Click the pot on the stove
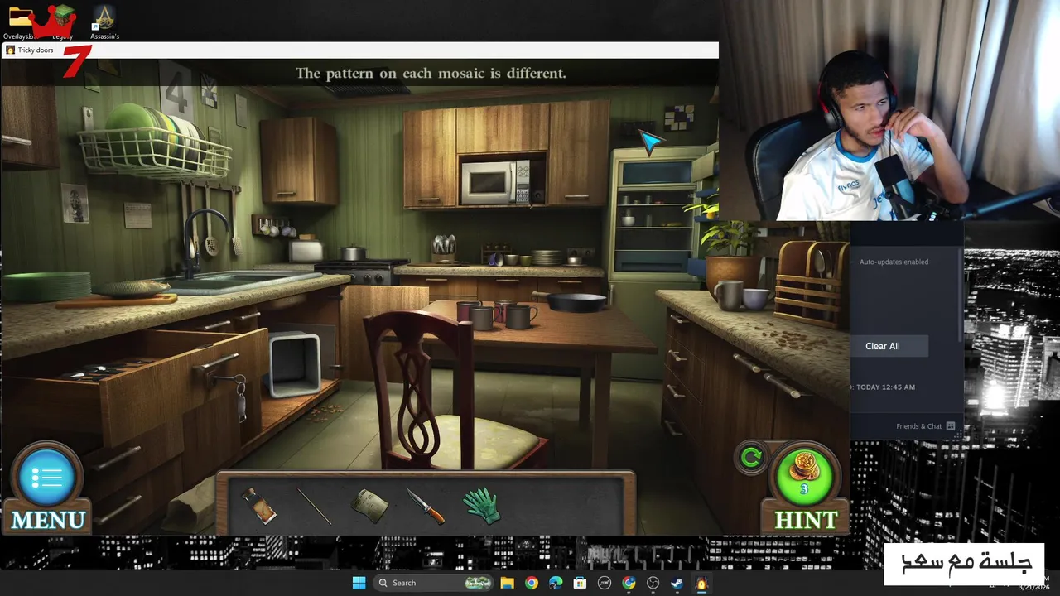This screenshot has width=1060, height=596. pyautogui.click(x=354, y=253)
